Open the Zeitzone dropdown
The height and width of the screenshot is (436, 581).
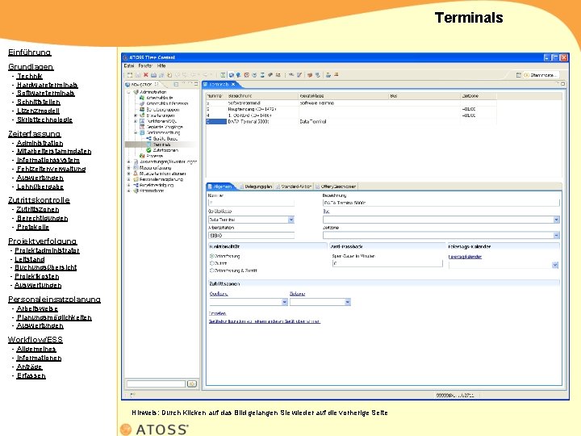556,236
